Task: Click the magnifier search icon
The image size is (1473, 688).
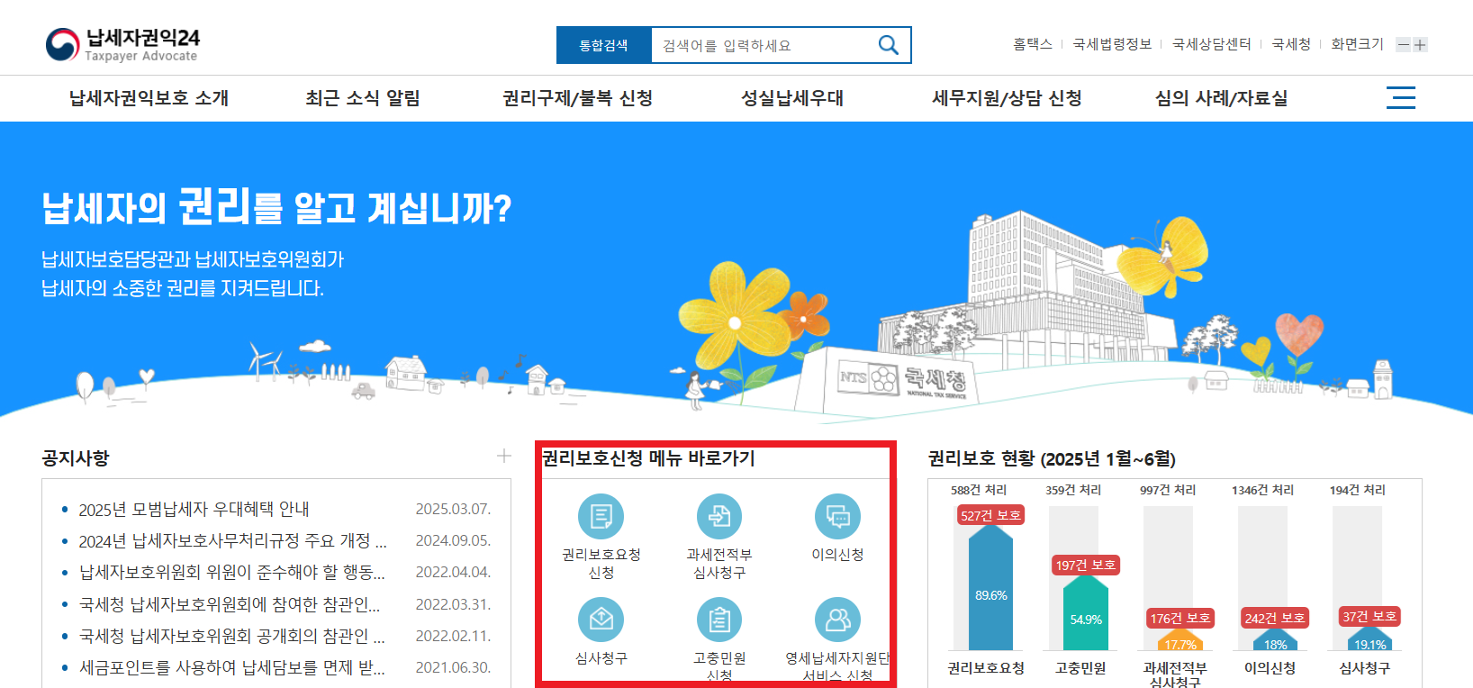Action: coord(888,45)
